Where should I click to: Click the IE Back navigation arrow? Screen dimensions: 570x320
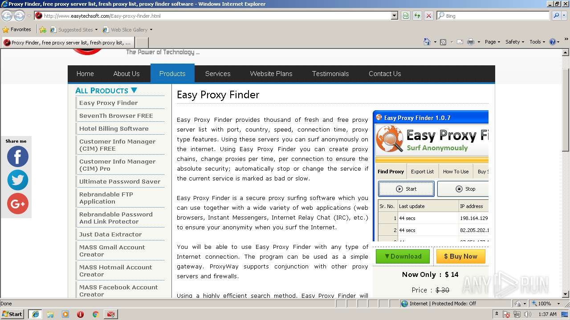click(x=7, y=16)
